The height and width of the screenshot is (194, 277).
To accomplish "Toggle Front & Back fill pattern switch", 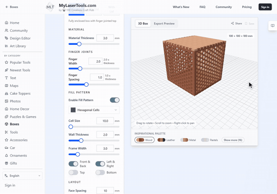I will [x=73, y=164].
